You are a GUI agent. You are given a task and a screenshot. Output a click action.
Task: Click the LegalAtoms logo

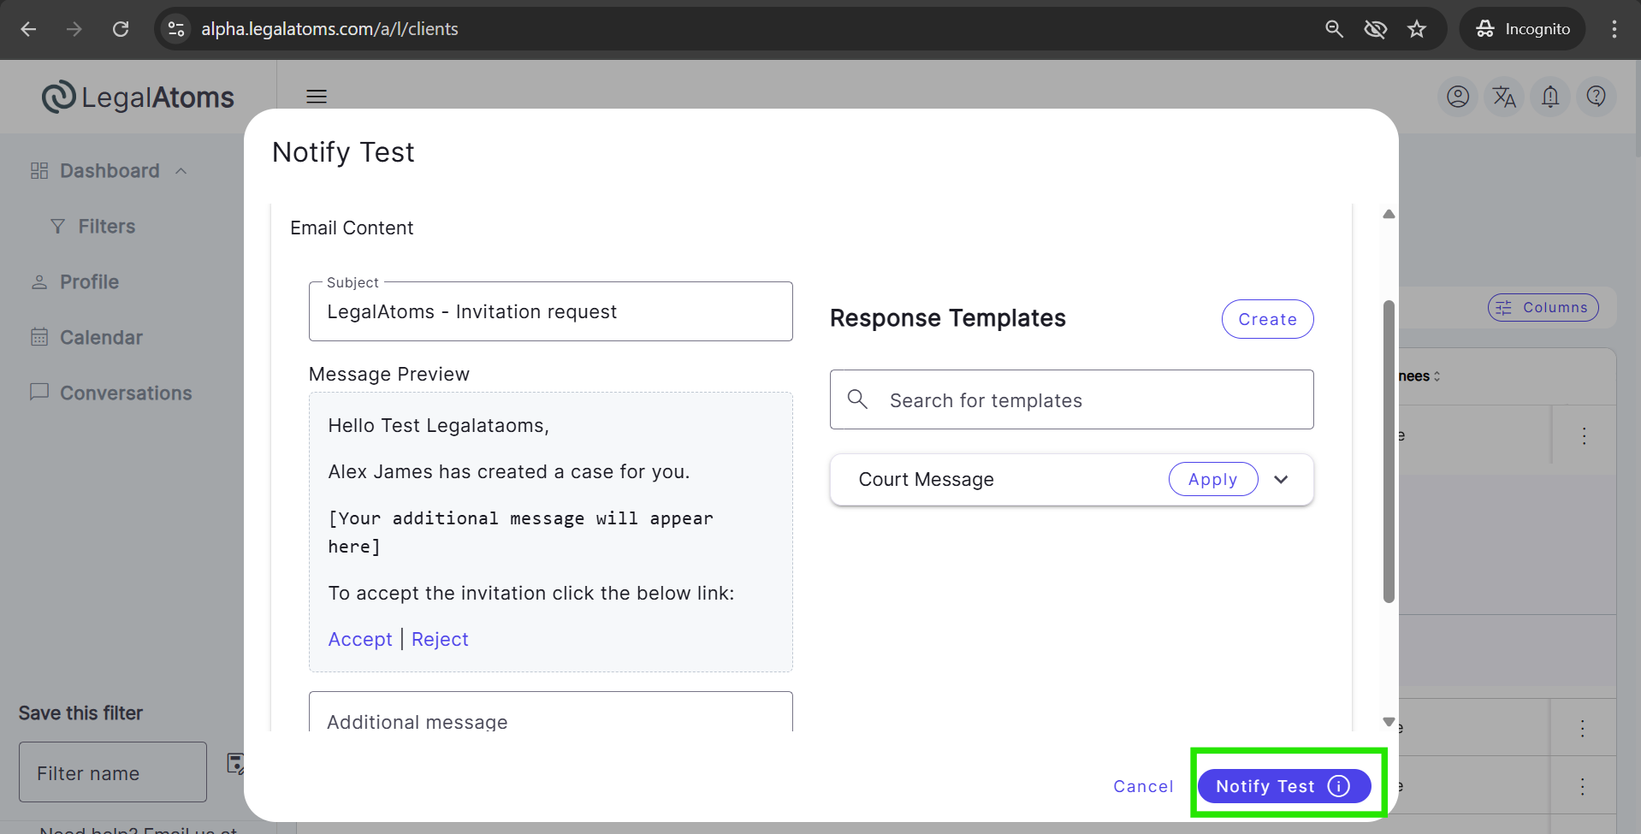pos(139,98)
